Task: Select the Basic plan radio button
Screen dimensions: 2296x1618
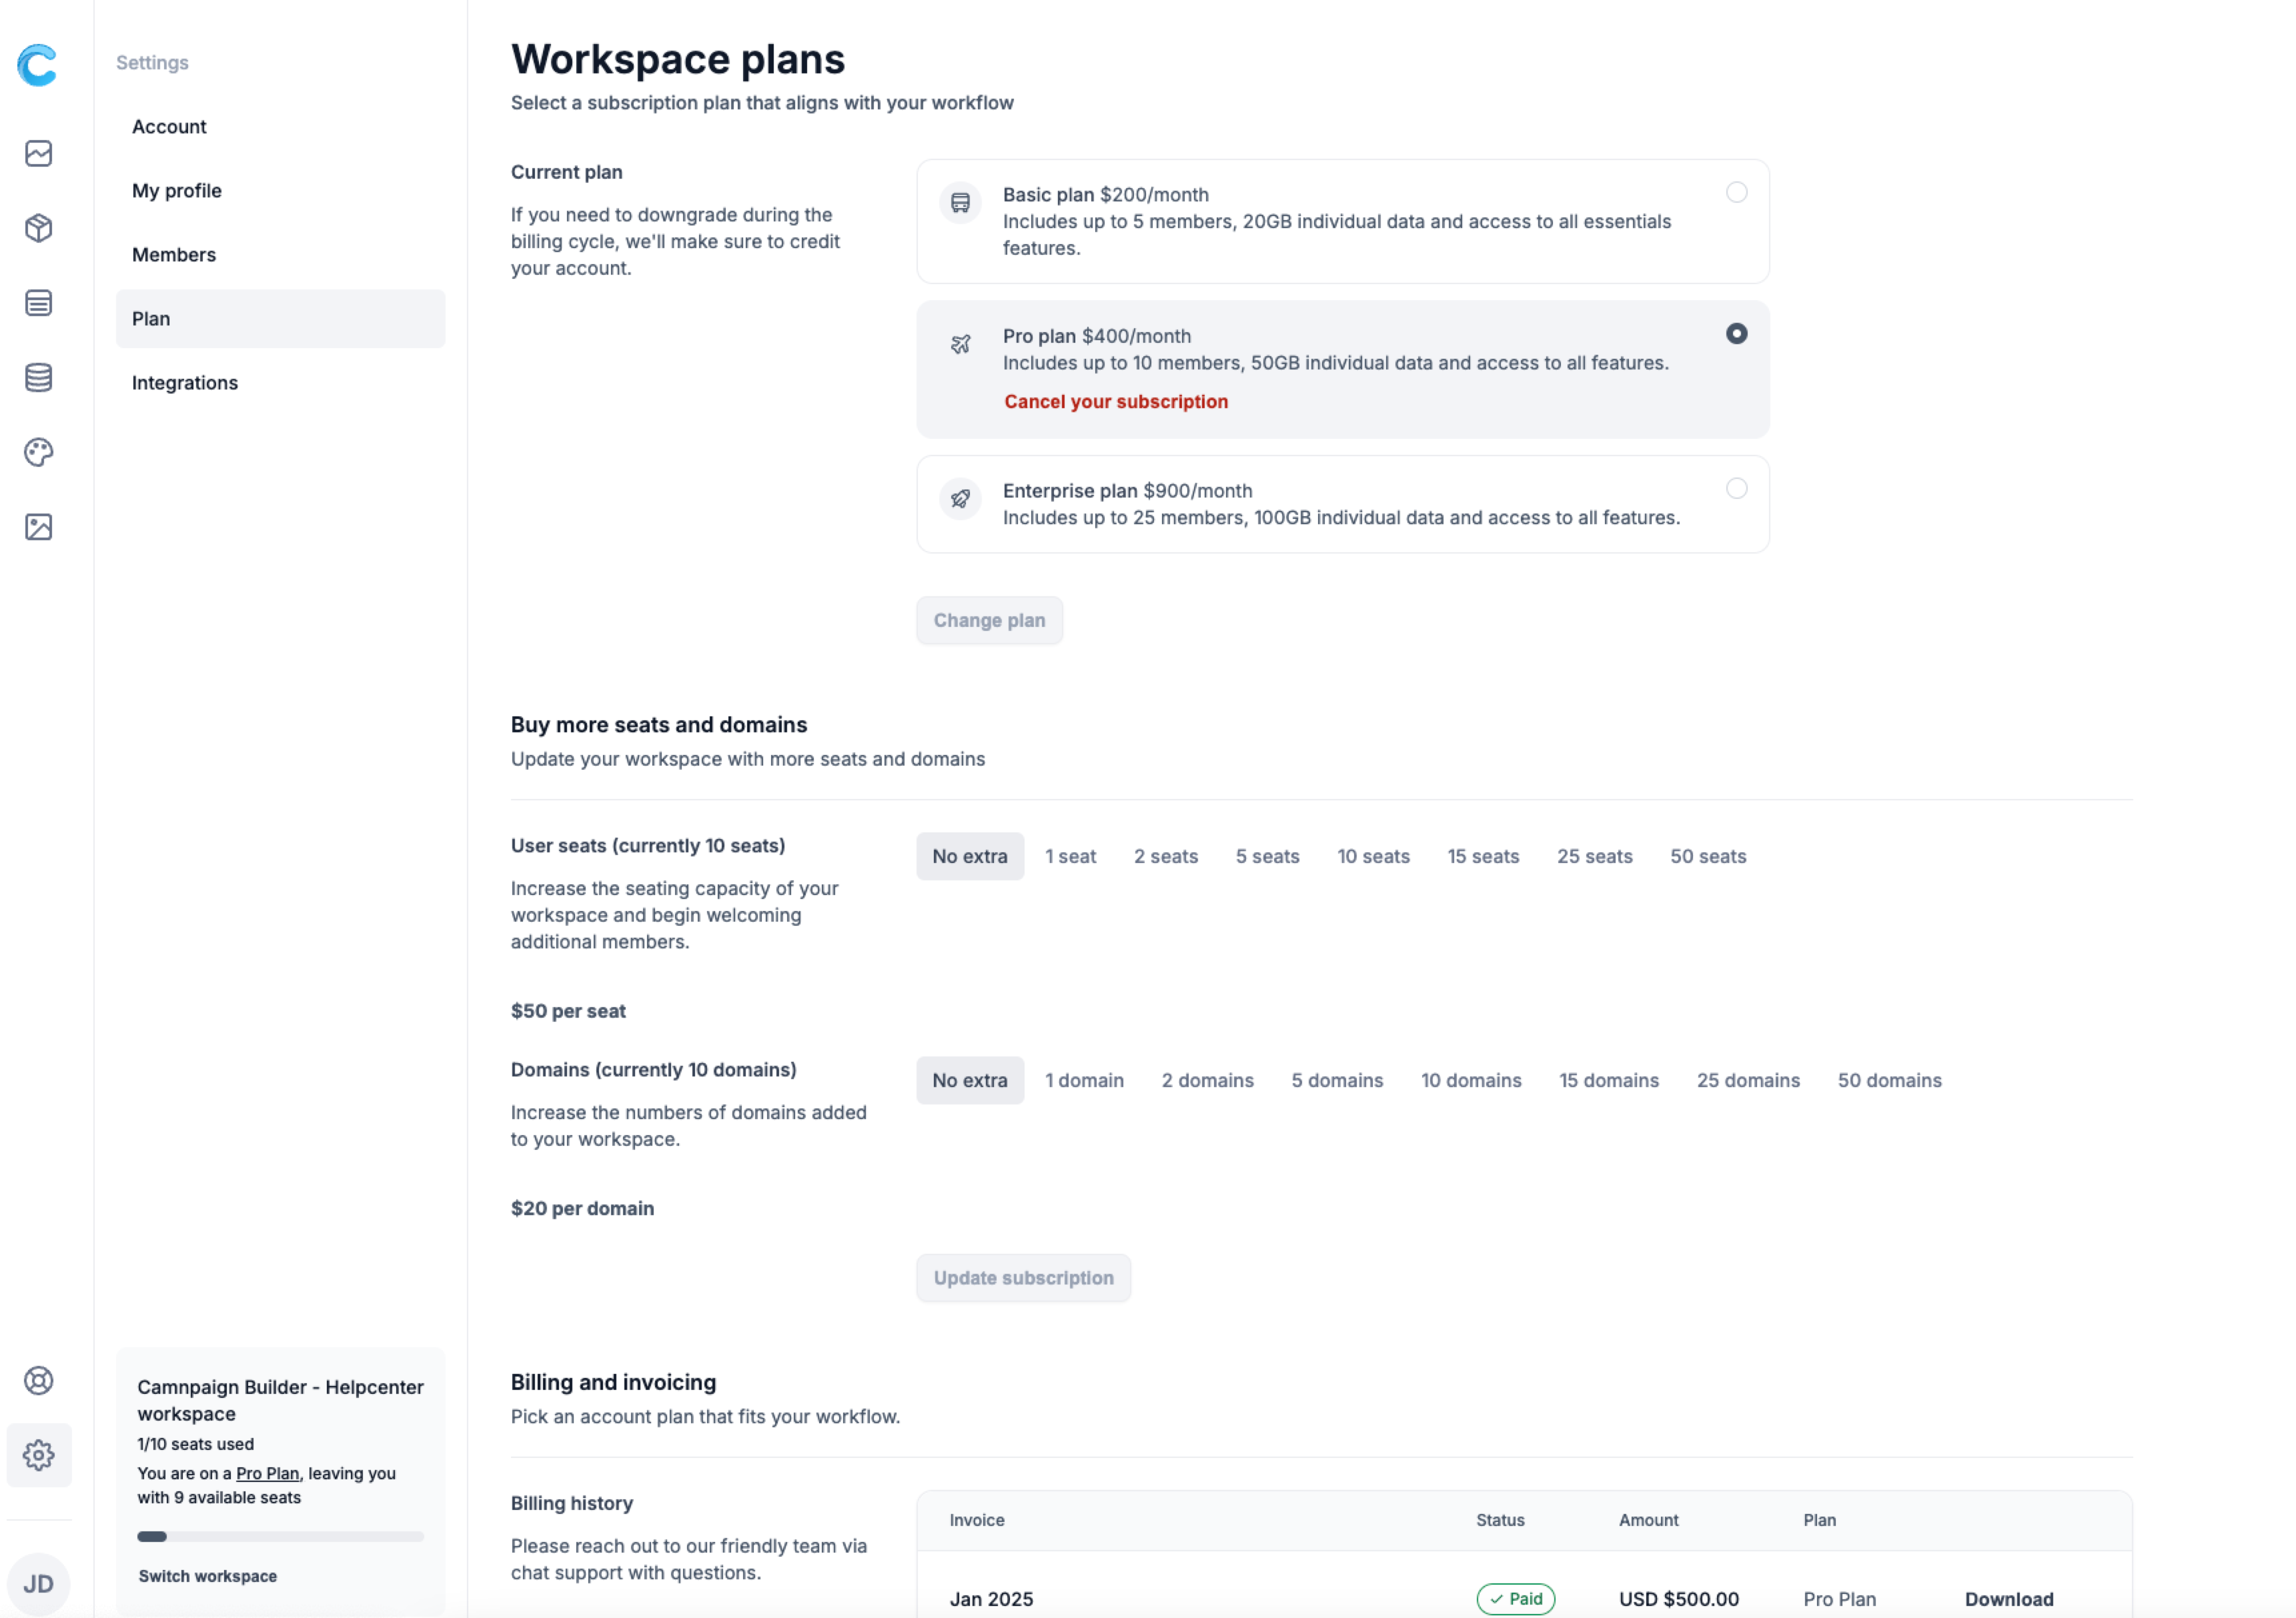Action: (x=1736, y=192)
